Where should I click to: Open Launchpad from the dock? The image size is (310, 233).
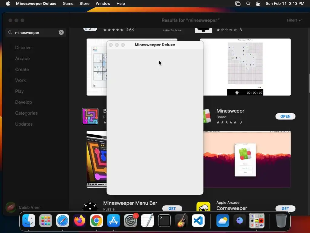46,221
